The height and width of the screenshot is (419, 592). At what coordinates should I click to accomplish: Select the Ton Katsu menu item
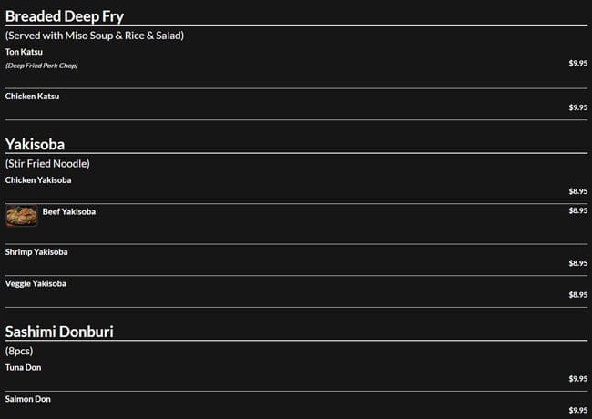(x=24, y=52)
